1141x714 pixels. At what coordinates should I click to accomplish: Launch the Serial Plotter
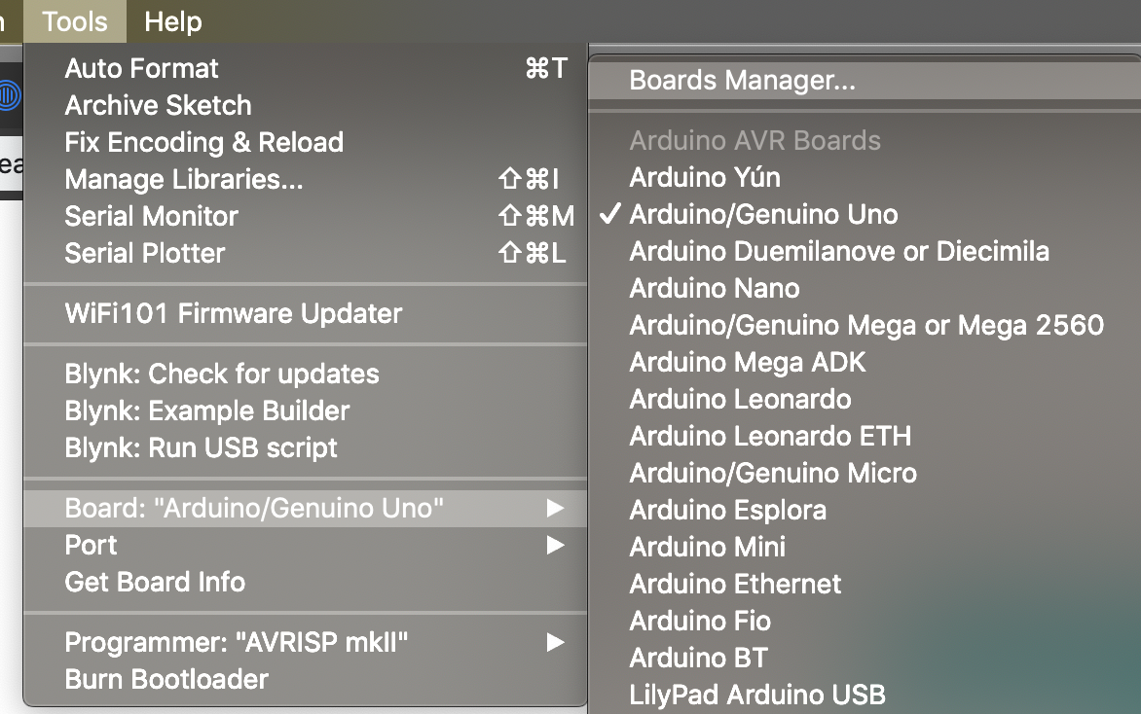(x=305, y=253)
